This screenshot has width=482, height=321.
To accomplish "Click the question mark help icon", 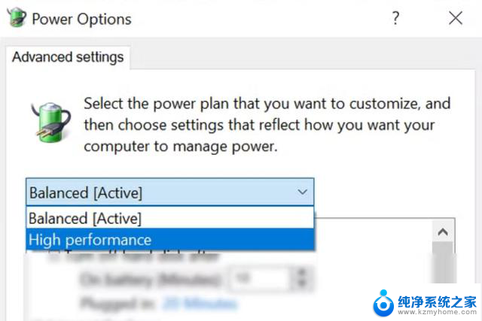I will pos(395,18).
